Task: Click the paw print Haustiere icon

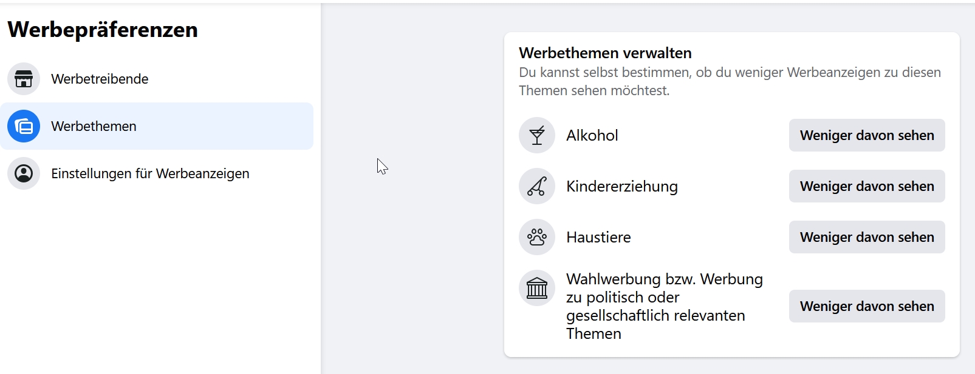Action: (x=537, y=237)
